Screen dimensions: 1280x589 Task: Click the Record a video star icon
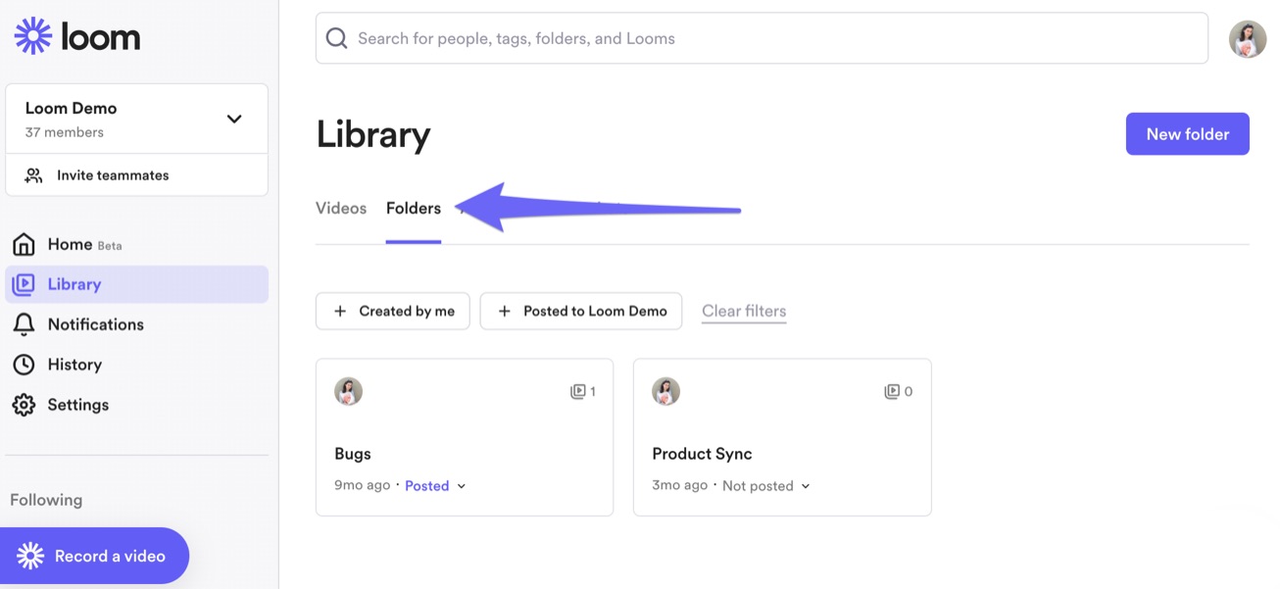coord(30,556)
